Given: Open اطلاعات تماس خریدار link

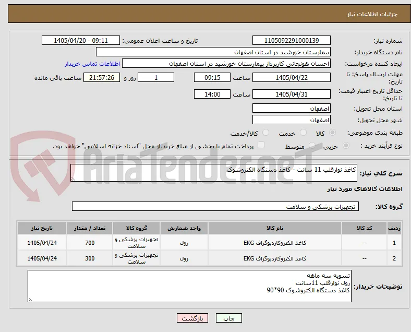Looking at the screenshot, I should [92, 64].
